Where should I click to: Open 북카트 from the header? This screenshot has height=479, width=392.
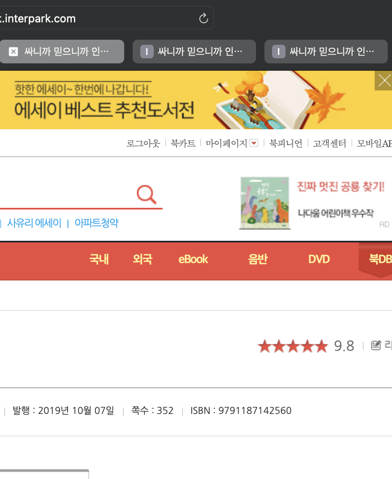click(x=182, y=143)
